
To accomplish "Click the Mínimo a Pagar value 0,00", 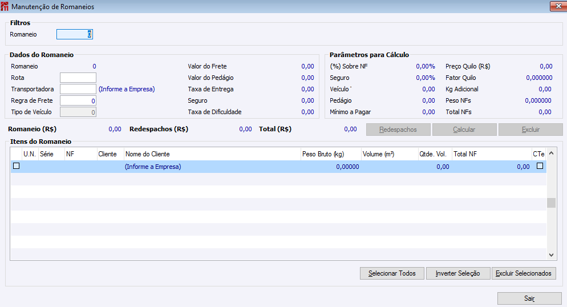I will (x=428, y=112).
